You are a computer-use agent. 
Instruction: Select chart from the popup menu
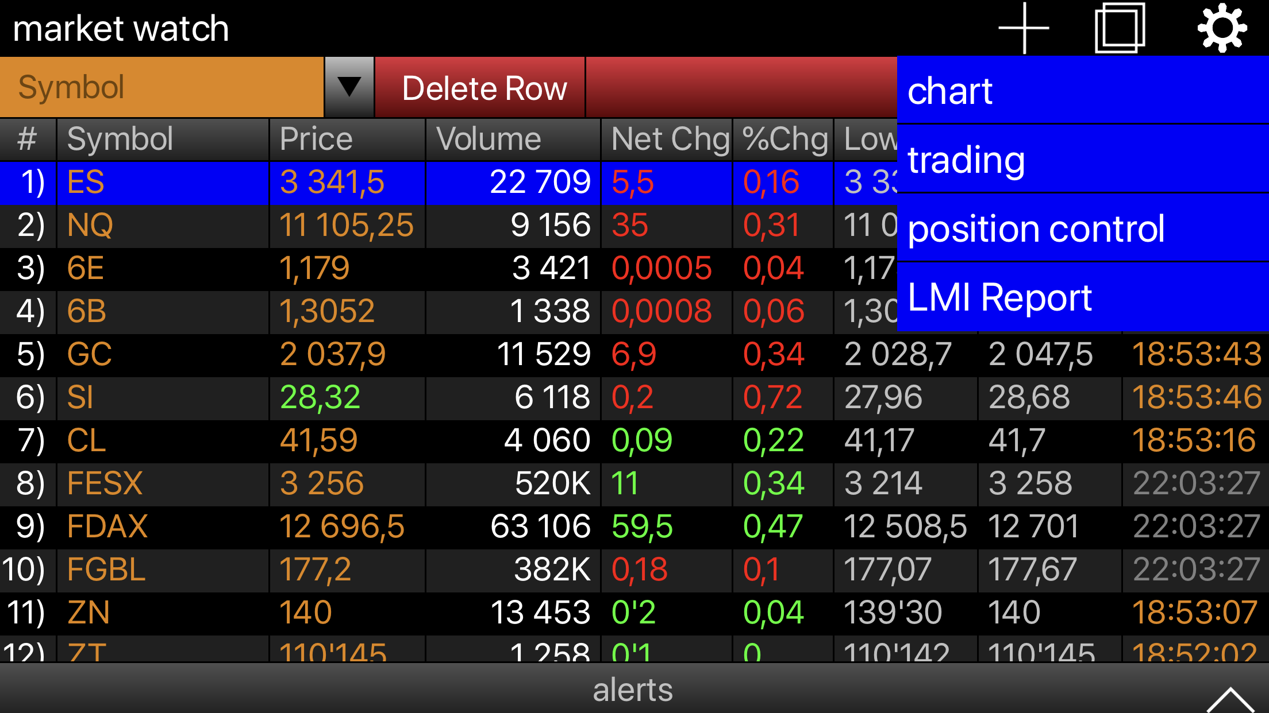[1083, 91]
